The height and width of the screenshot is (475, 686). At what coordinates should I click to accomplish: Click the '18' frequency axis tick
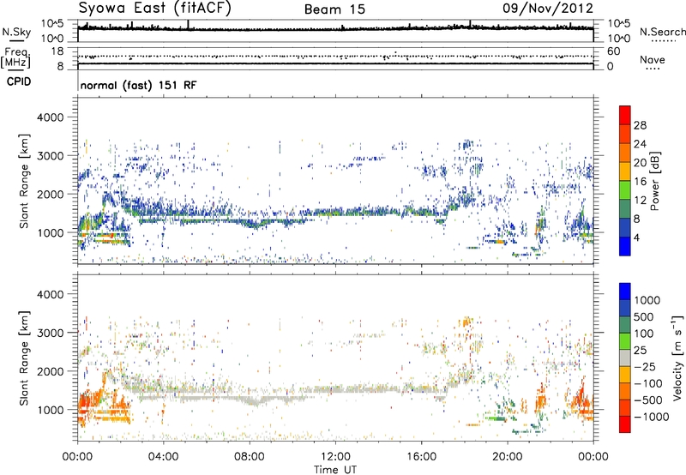pos(57,51)
